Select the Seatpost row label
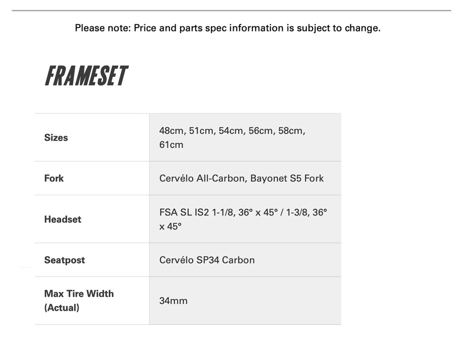The width and height of the screenshot is (461, 345). [64, 260]
